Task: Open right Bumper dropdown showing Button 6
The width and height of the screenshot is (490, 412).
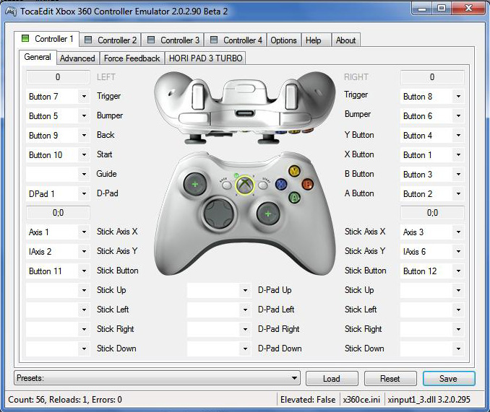Action: pos(432,115)
